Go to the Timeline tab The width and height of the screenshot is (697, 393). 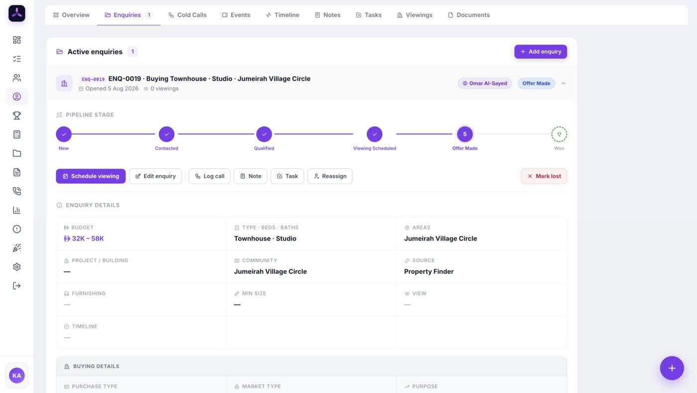(x=282, y=15)
